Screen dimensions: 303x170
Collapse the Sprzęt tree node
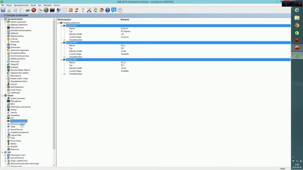point(2,95)
